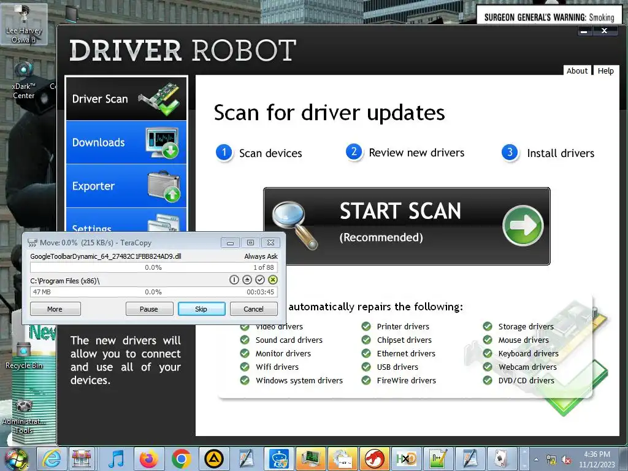The width and height of the screenshot is (628, 471).
Task: Switch to the Downloads tab
Action: pos(126,142)
